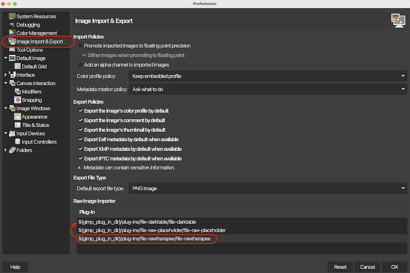410x273 pixels.
Task: Click the Reset button
Action: [x=340, y=267]
